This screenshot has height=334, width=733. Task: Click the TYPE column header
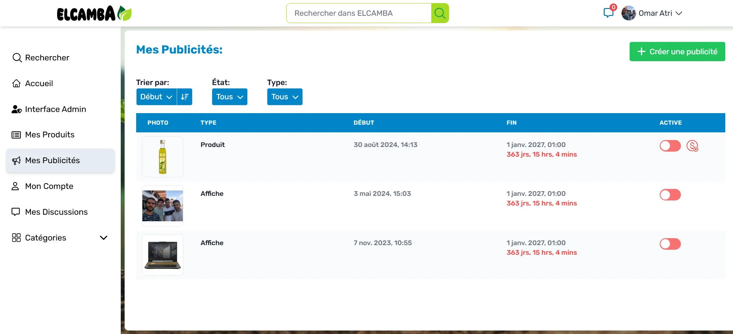point(208,123)
